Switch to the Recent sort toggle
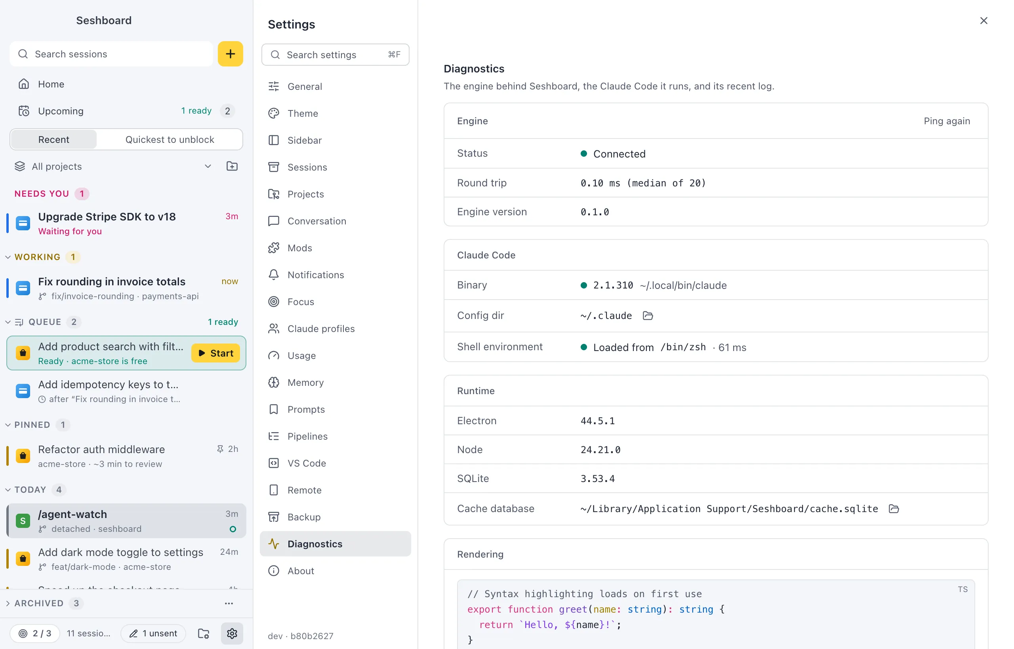This screenshot has height=649, width=1014. pyautogui.click(x=53, y=139)
